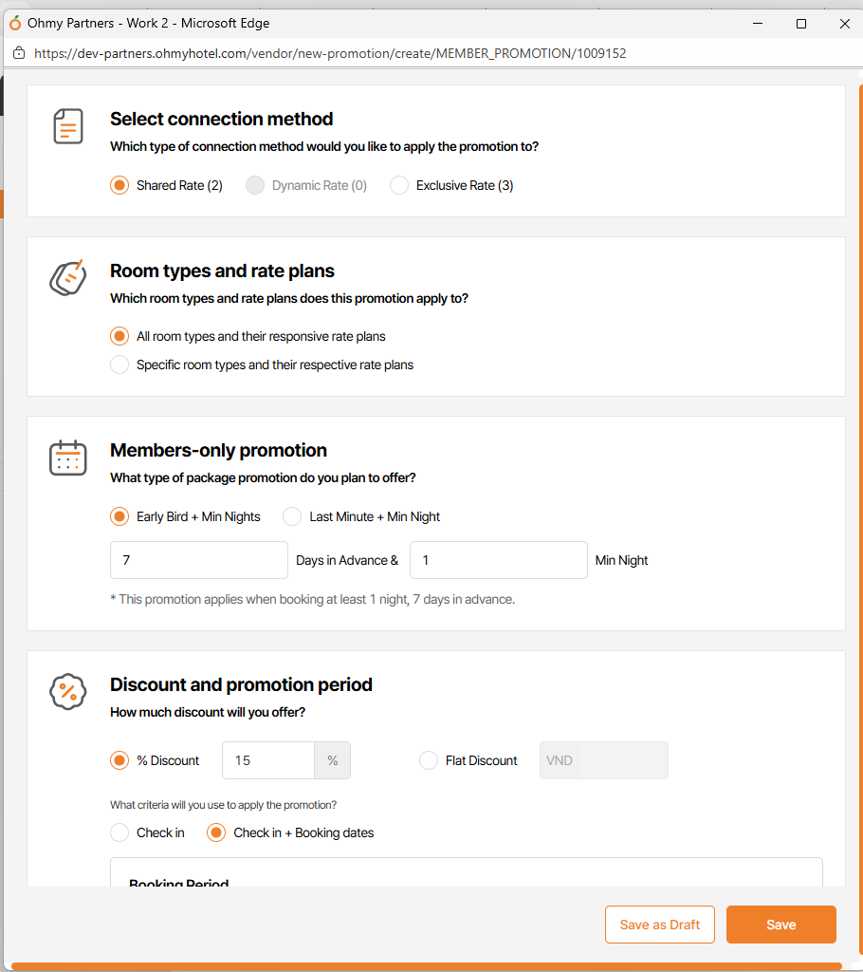Select Check in + Booking dates option
The height and width of the screenshot is (972, 863).
coord(216,832)
